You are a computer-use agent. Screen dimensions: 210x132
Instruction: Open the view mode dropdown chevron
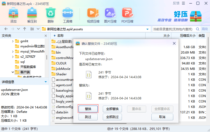click(38, 29)
